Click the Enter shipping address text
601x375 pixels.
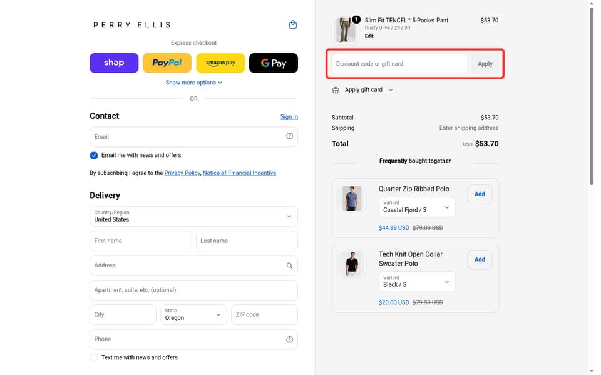tap(469, 128)
